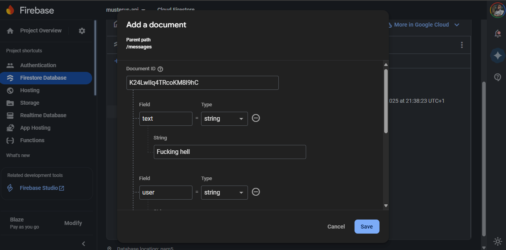Remove the user field with the minus icon
506x250 pixels.
click(x=256, y=192)
